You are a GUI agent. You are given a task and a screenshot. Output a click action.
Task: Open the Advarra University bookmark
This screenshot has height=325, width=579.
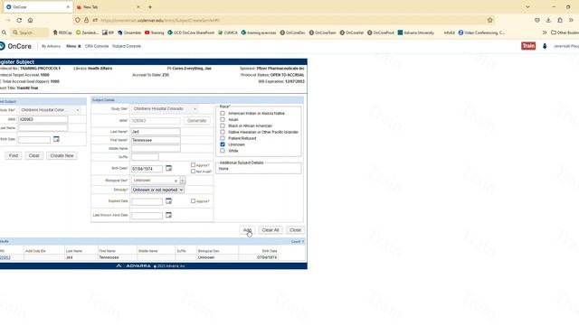coord(416,32)
